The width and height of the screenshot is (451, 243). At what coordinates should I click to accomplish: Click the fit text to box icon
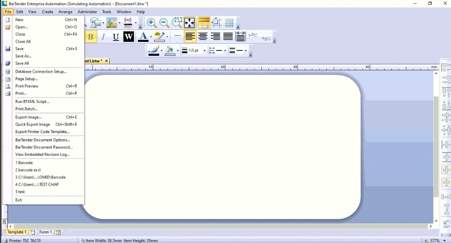click(241, 36)
